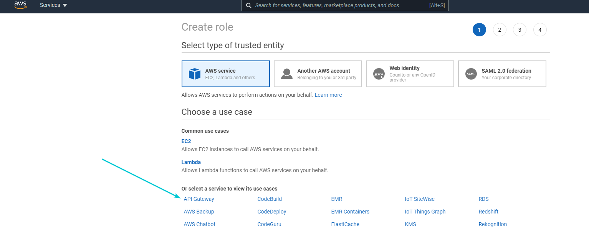Jump to step 4 of wizard
589x233 pixels.
[x=540, y=30]
